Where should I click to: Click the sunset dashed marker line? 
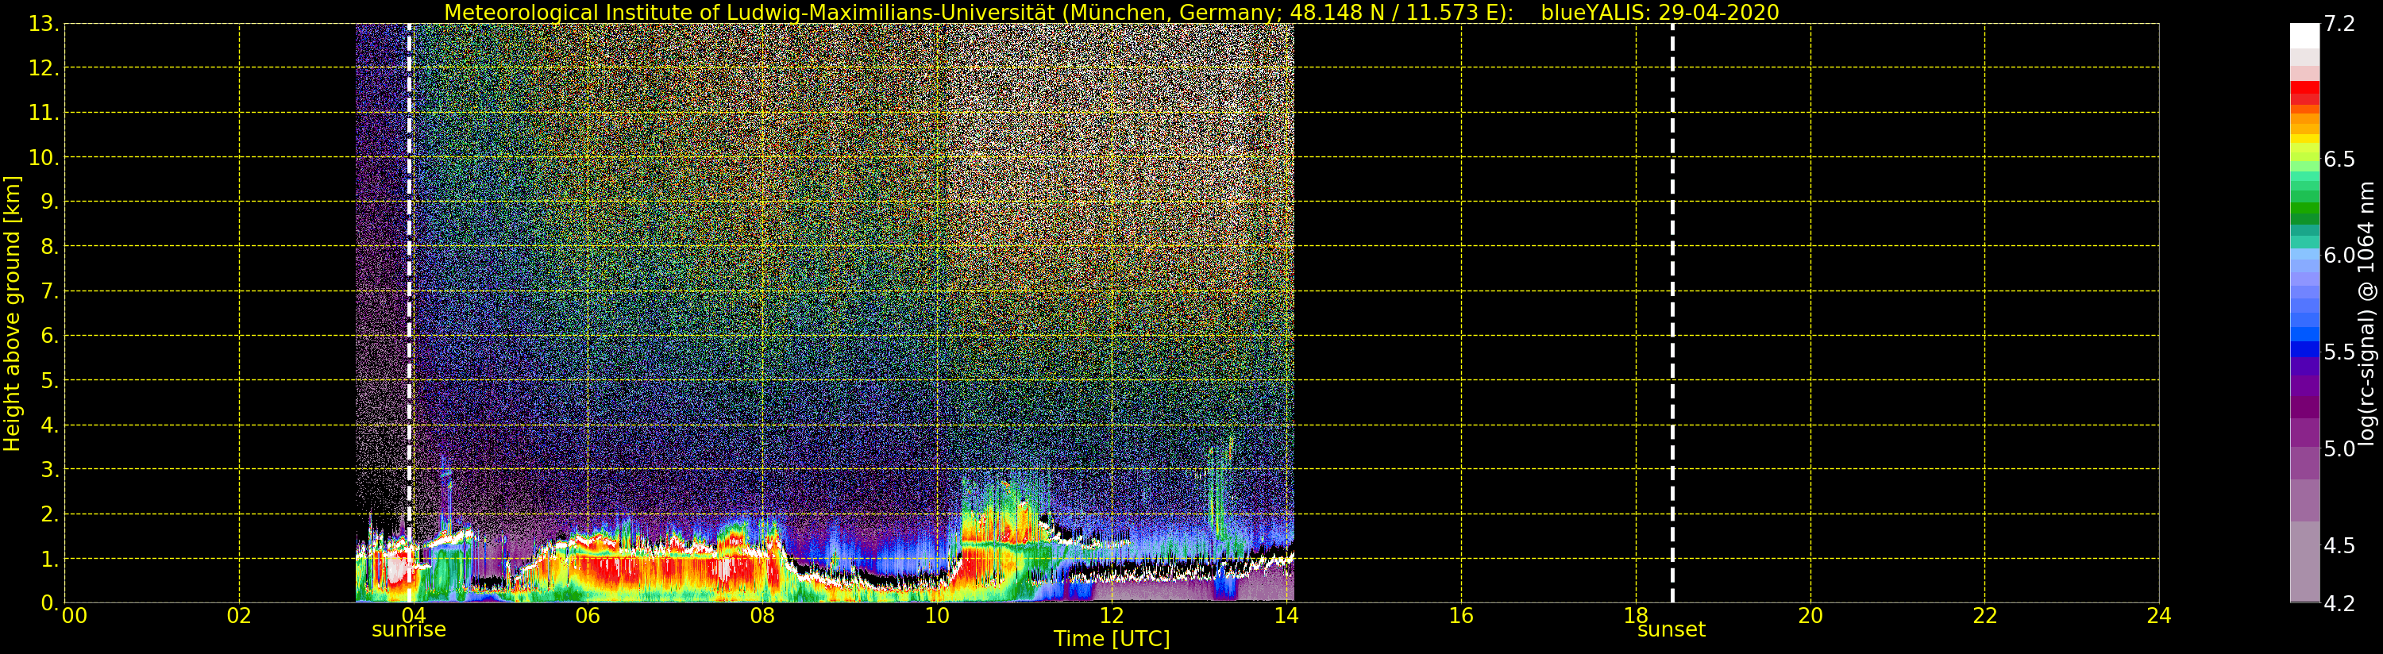click(1672, 313)
